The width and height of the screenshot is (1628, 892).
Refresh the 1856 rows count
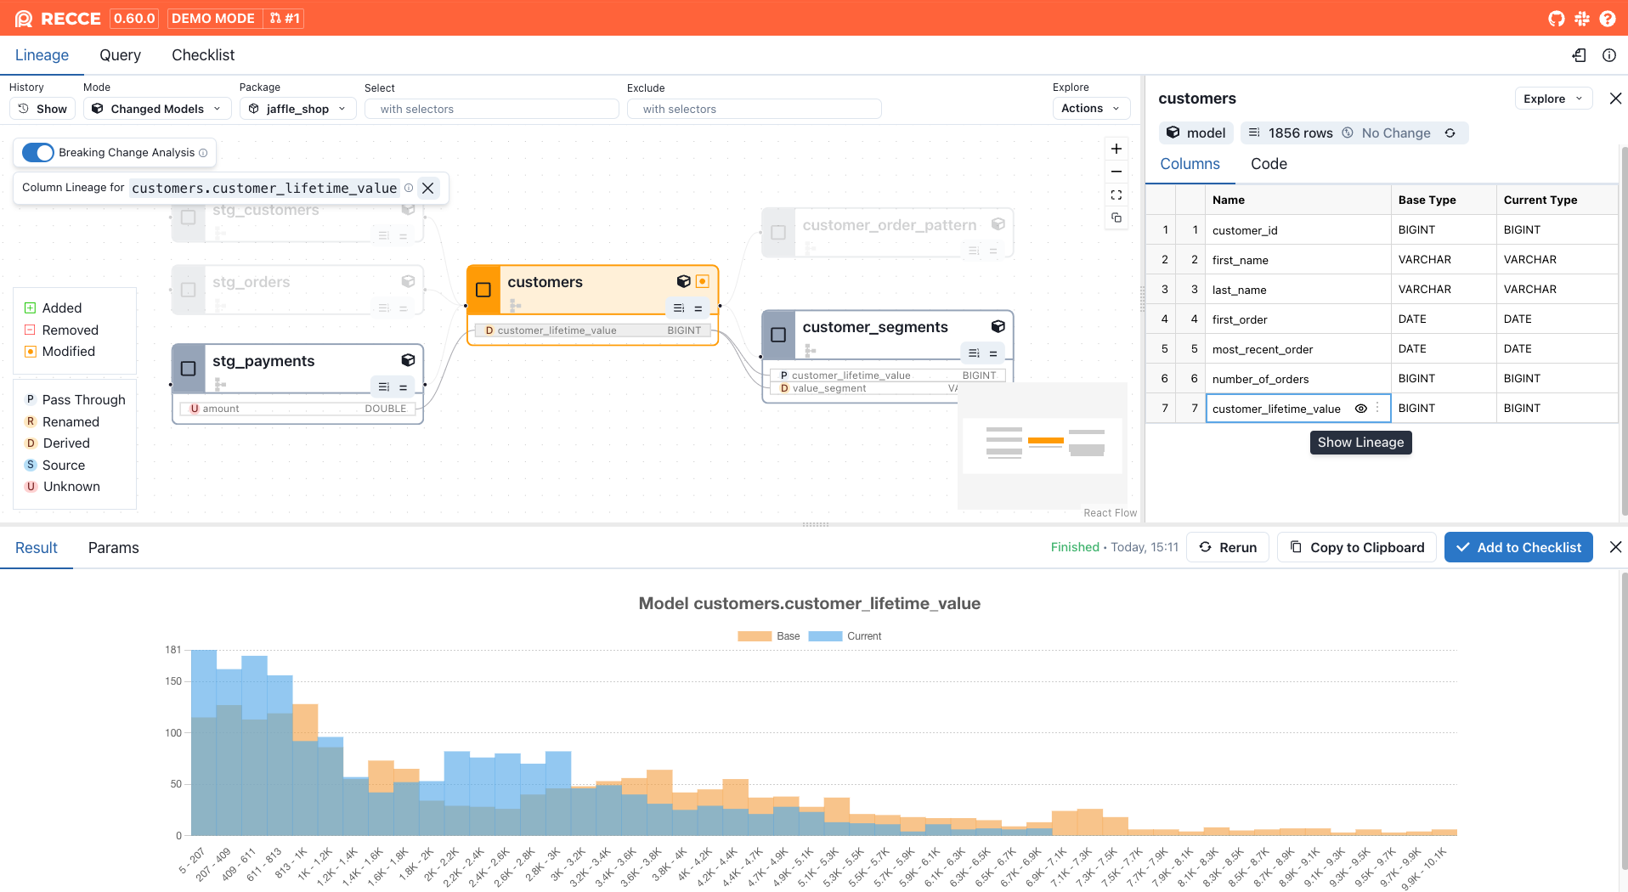pyautogui.click(x=1450, y=133)
